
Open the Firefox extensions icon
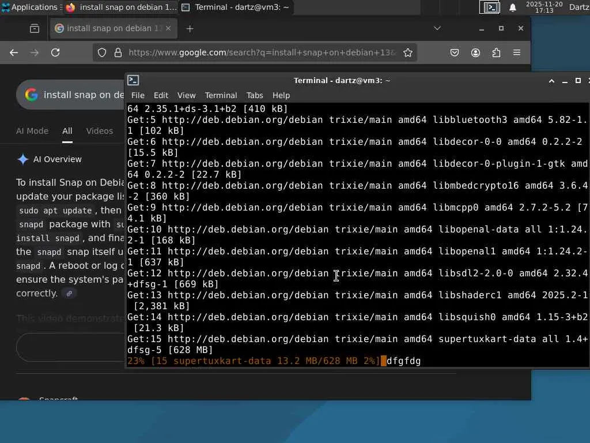point(496,52)
